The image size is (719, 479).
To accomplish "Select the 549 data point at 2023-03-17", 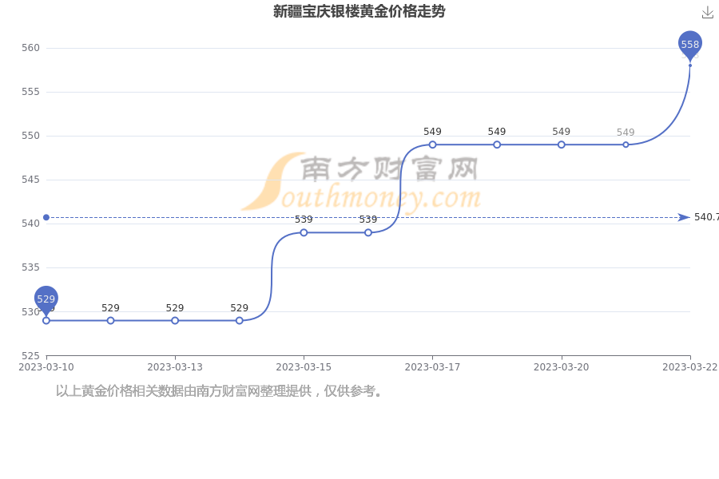I will 432,144.
